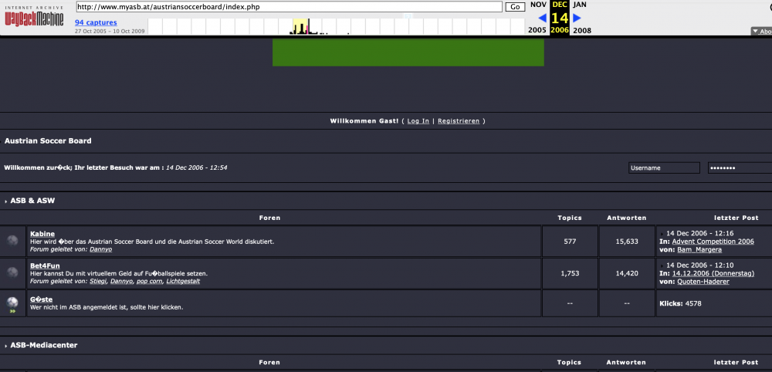Go to previous capture with left blue arrow

543,19
